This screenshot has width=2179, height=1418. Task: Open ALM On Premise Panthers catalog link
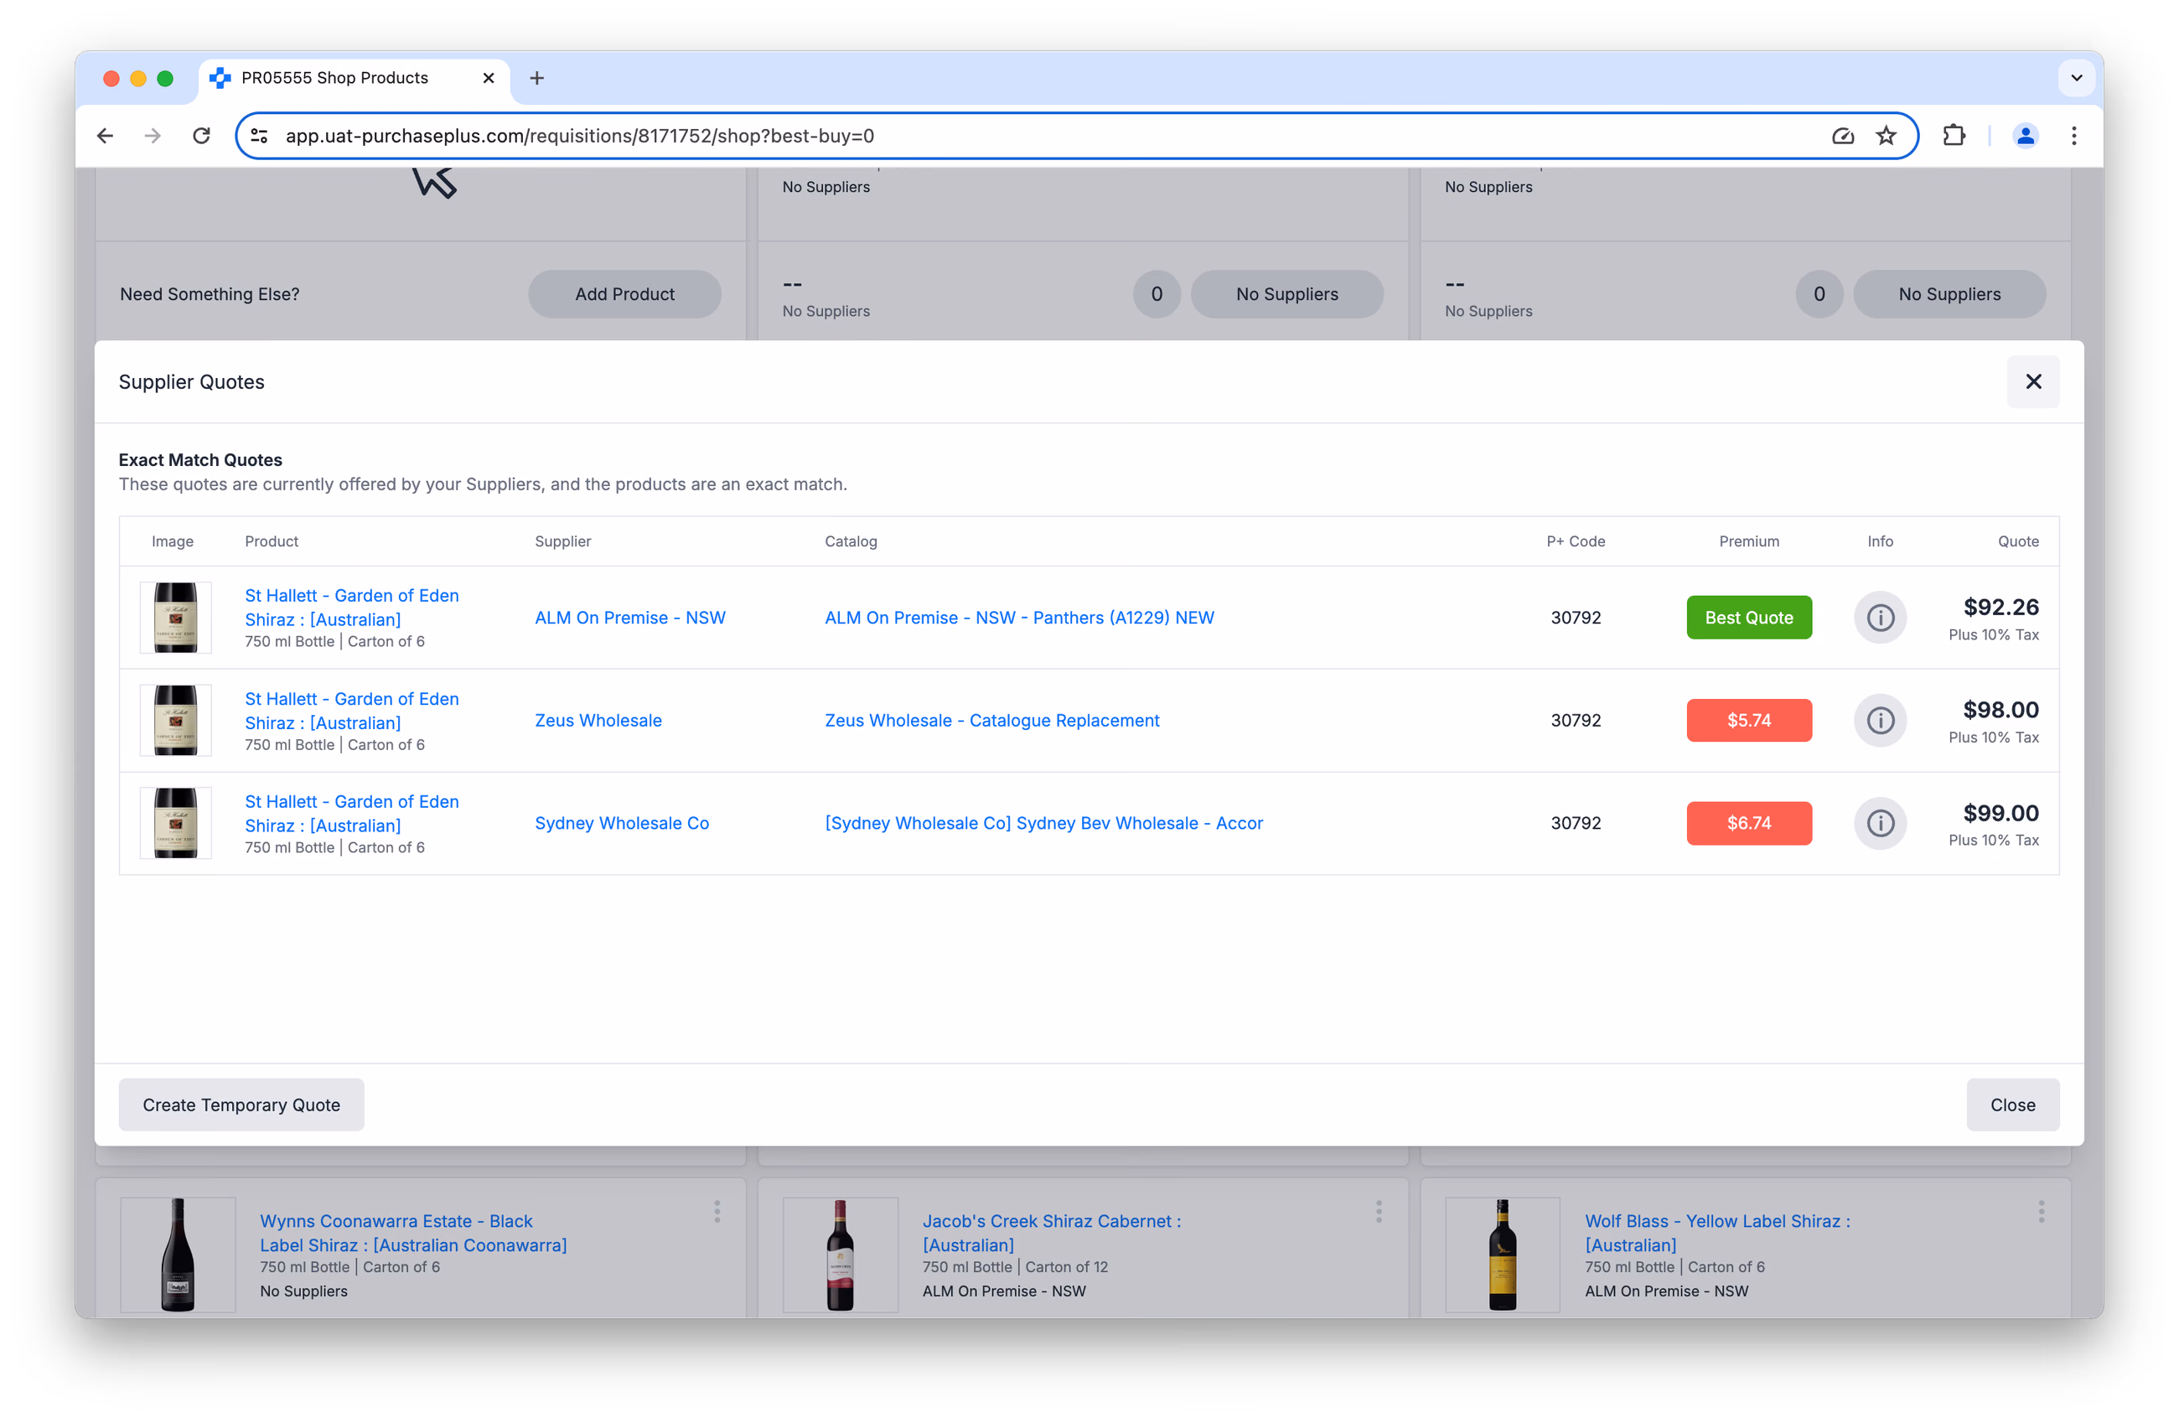pos(1019,618)
